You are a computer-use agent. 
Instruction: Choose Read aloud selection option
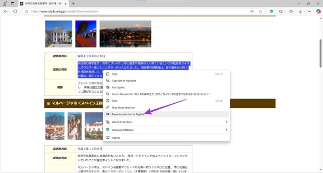point(166,107)
